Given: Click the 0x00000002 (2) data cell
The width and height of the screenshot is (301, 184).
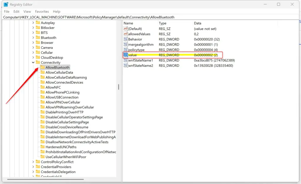Looking at the screenshot, I should tap(206, 55).
